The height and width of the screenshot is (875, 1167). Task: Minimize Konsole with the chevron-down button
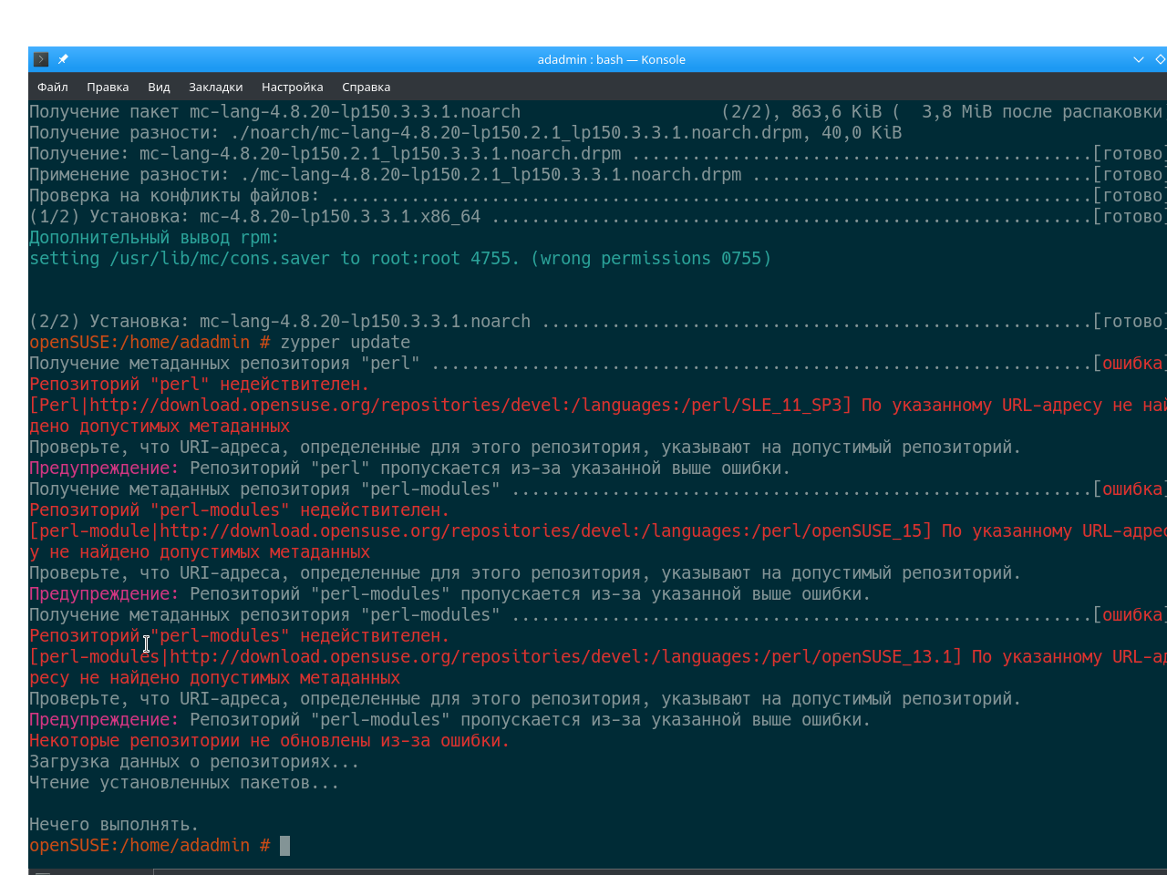1139,59
